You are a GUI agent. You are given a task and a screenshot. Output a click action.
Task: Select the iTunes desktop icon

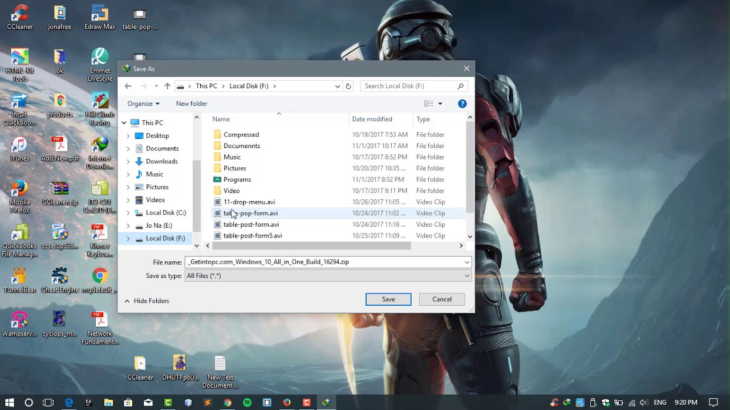click(x=20, y=149)
